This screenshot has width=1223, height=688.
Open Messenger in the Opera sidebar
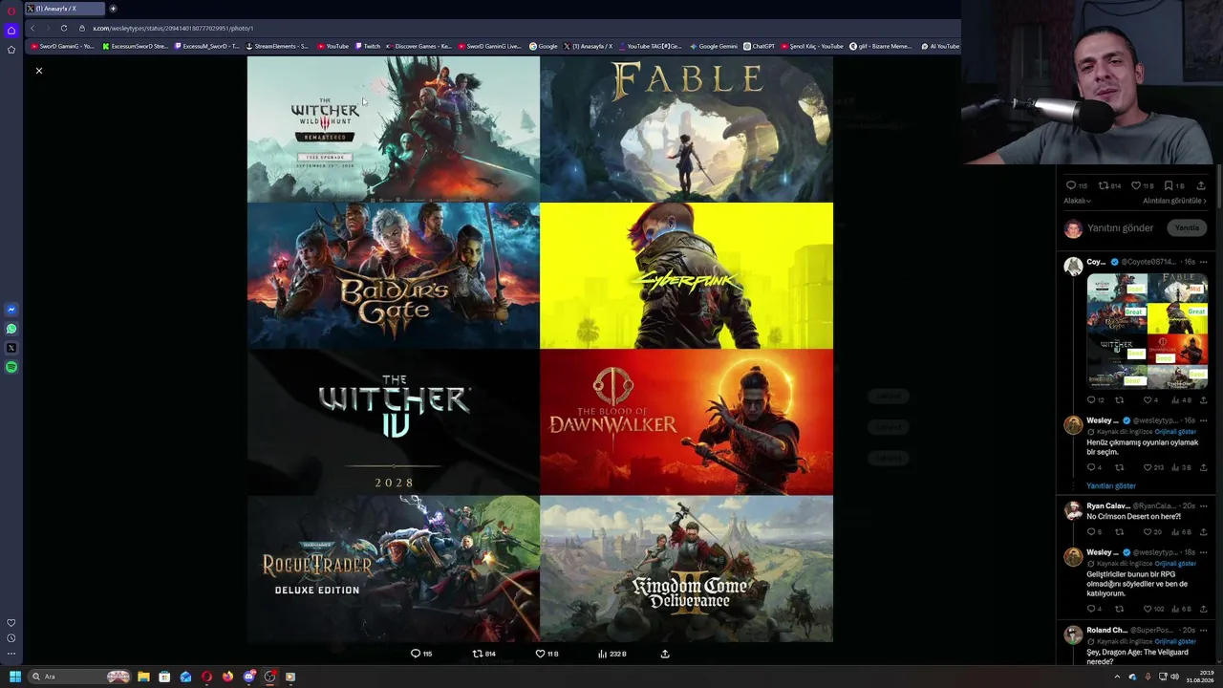click(x=11, y=310)
